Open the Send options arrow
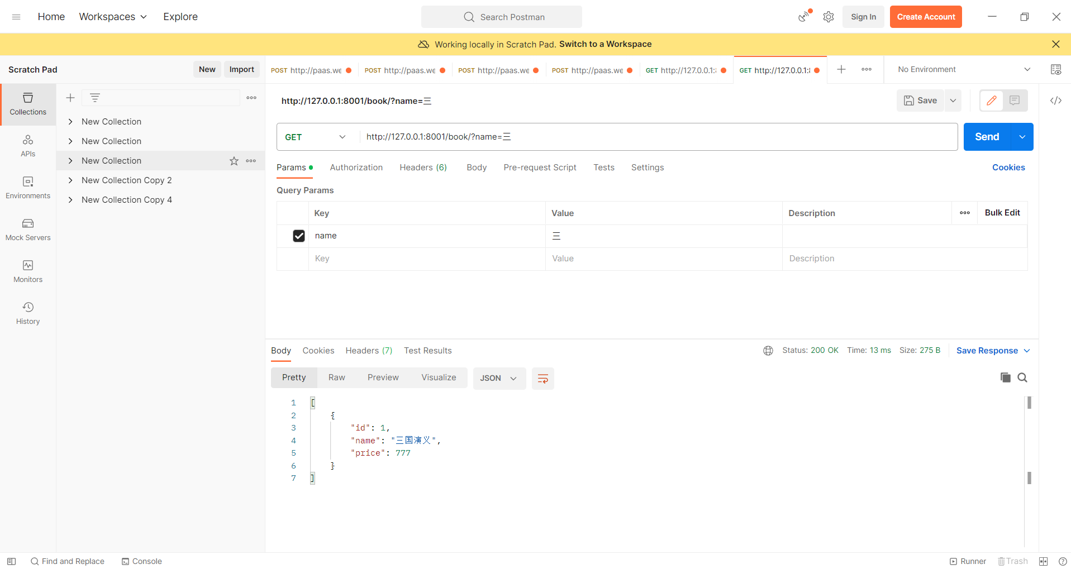 click(x=1022, y=137)
